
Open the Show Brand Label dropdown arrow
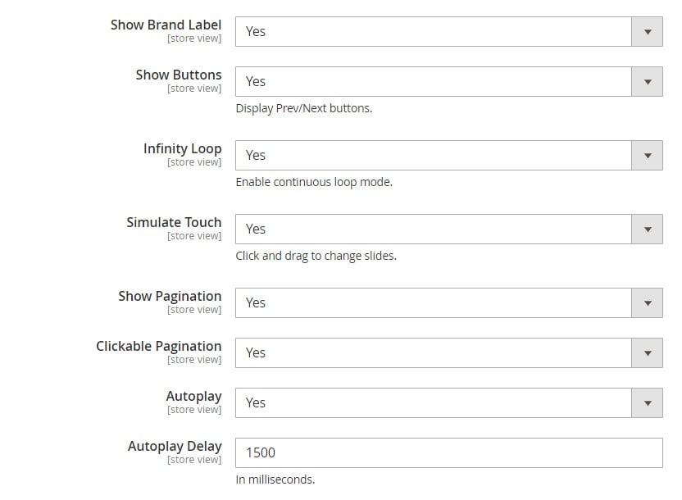[648, 32]
